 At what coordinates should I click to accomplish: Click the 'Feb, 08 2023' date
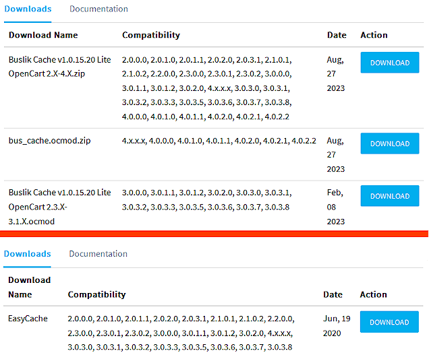(336, 207)
